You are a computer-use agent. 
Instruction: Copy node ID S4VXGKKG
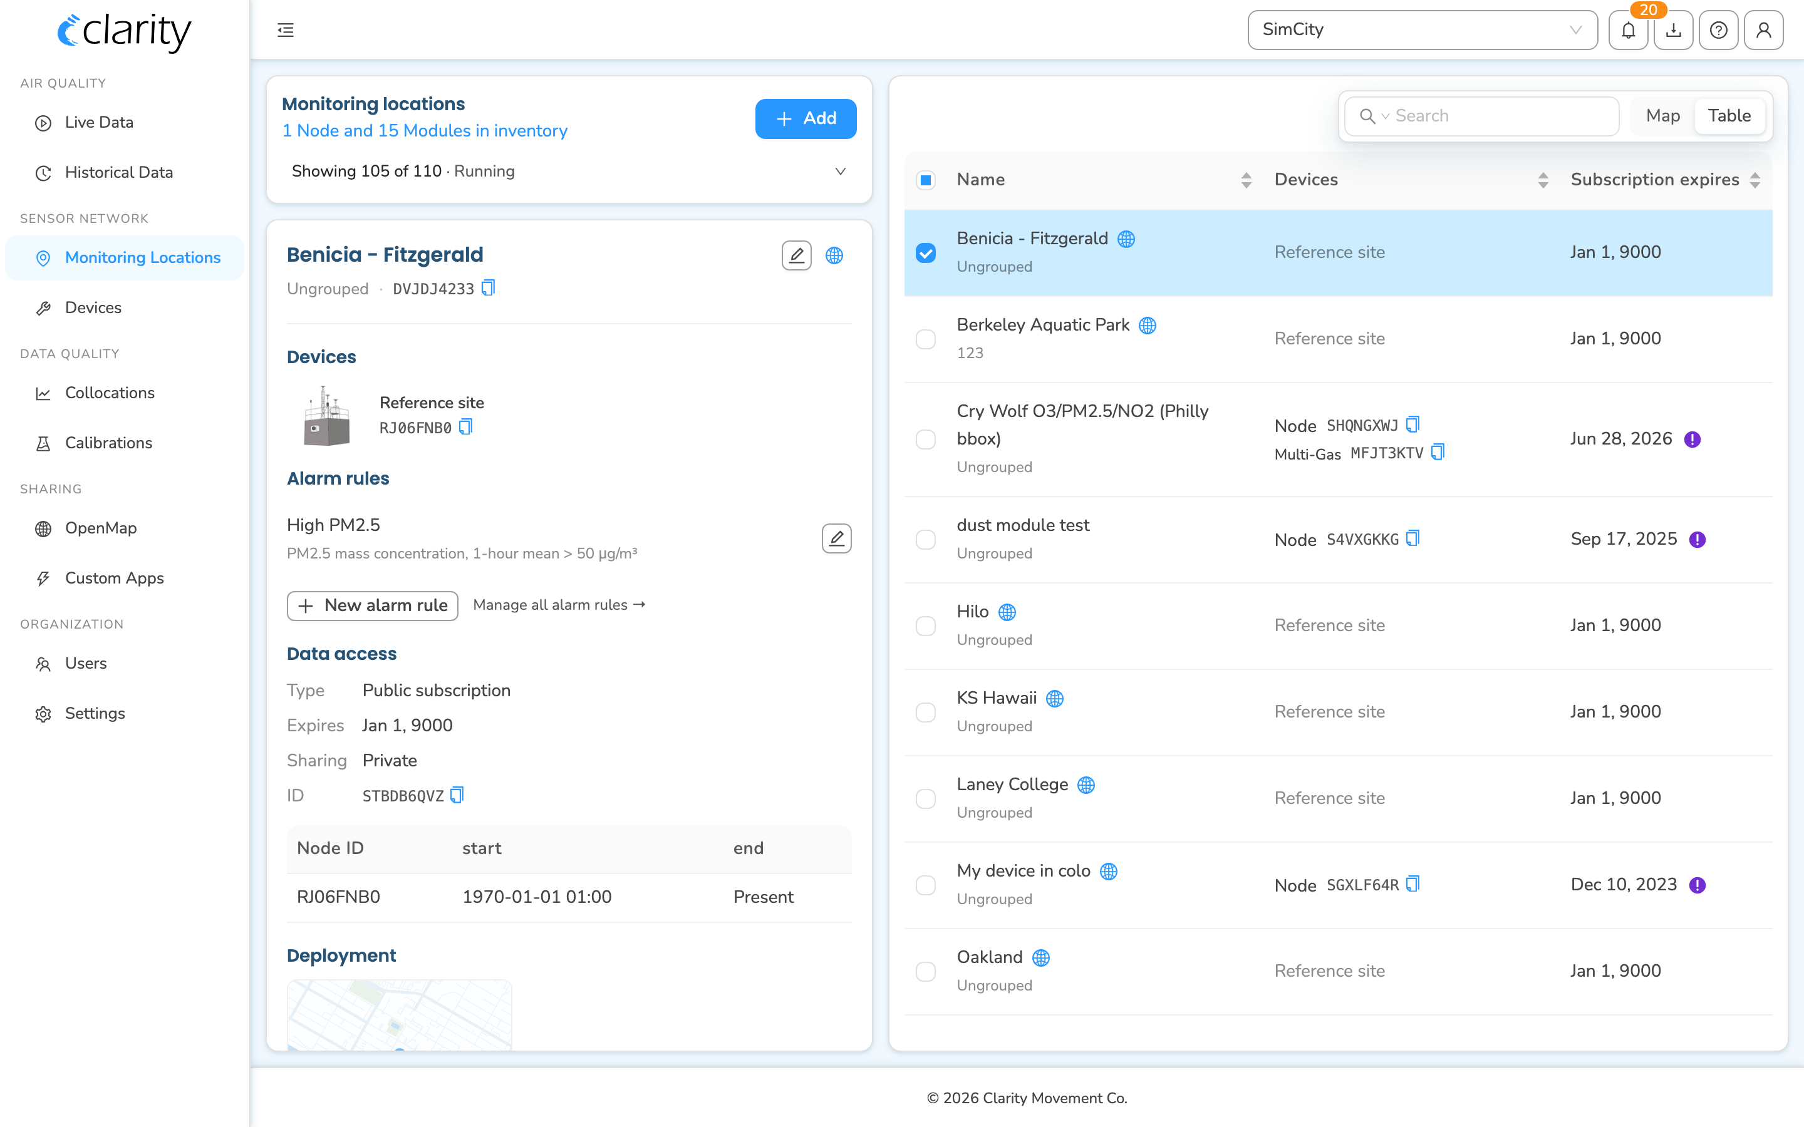(1413, 539)
